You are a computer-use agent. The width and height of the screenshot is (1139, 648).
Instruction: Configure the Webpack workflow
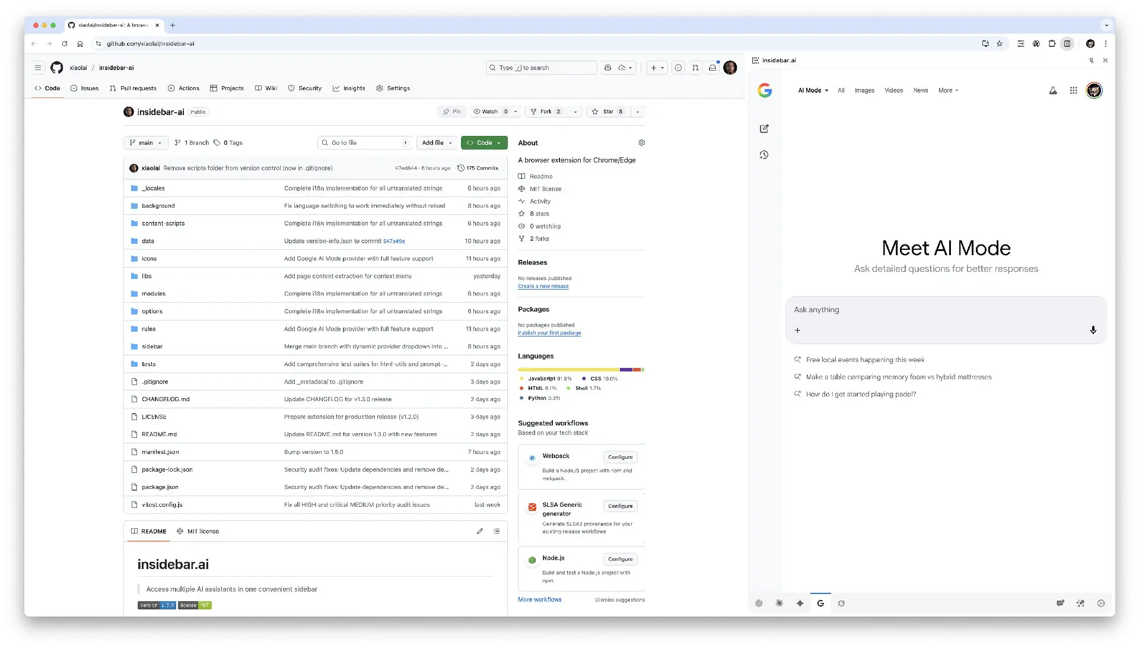click(x=620, y=458)
